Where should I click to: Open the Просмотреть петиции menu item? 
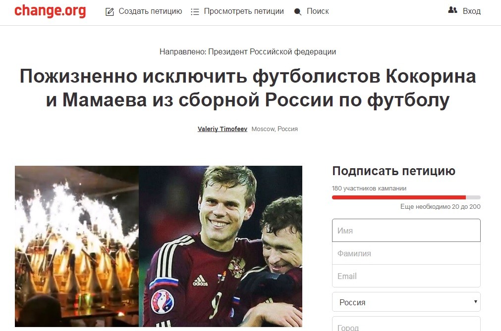tap(244, 11)
